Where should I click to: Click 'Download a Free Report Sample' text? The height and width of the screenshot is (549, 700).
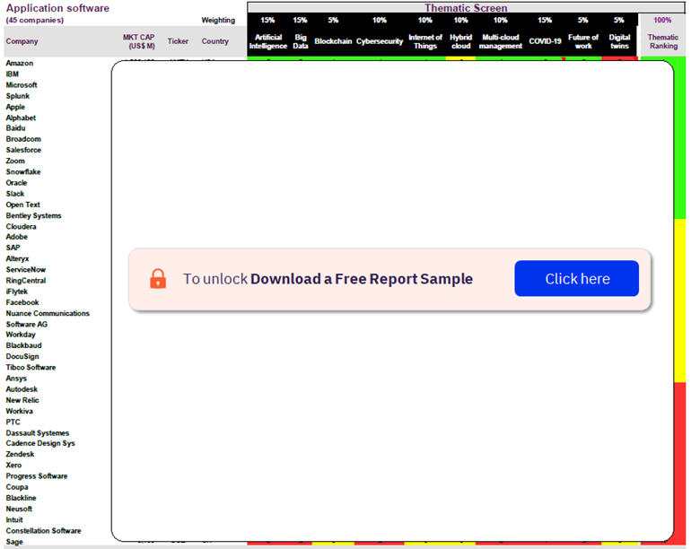[361, 278]
